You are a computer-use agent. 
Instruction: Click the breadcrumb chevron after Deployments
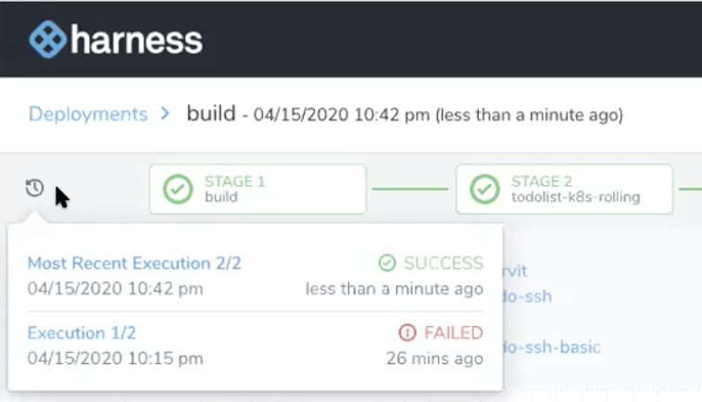coord(165,113)
